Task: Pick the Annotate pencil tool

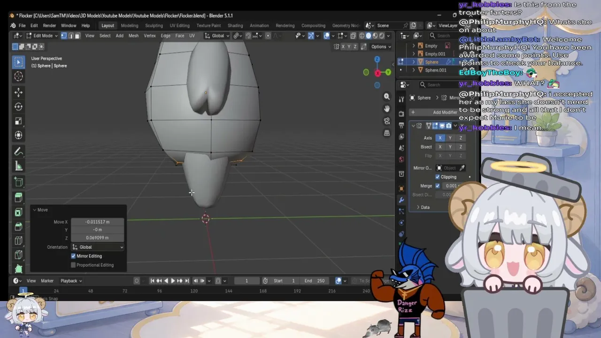Action: click(18, 152)
